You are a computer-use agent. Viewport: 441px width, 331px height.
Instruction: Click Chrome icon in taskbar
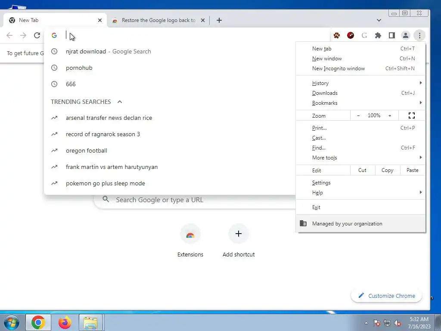click(38, 322)
